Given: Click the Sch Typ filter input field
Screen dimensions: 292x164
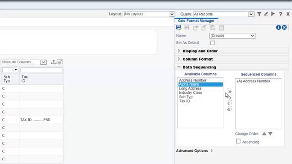Looking at the screenshot, I should click(x=8, y=70).
